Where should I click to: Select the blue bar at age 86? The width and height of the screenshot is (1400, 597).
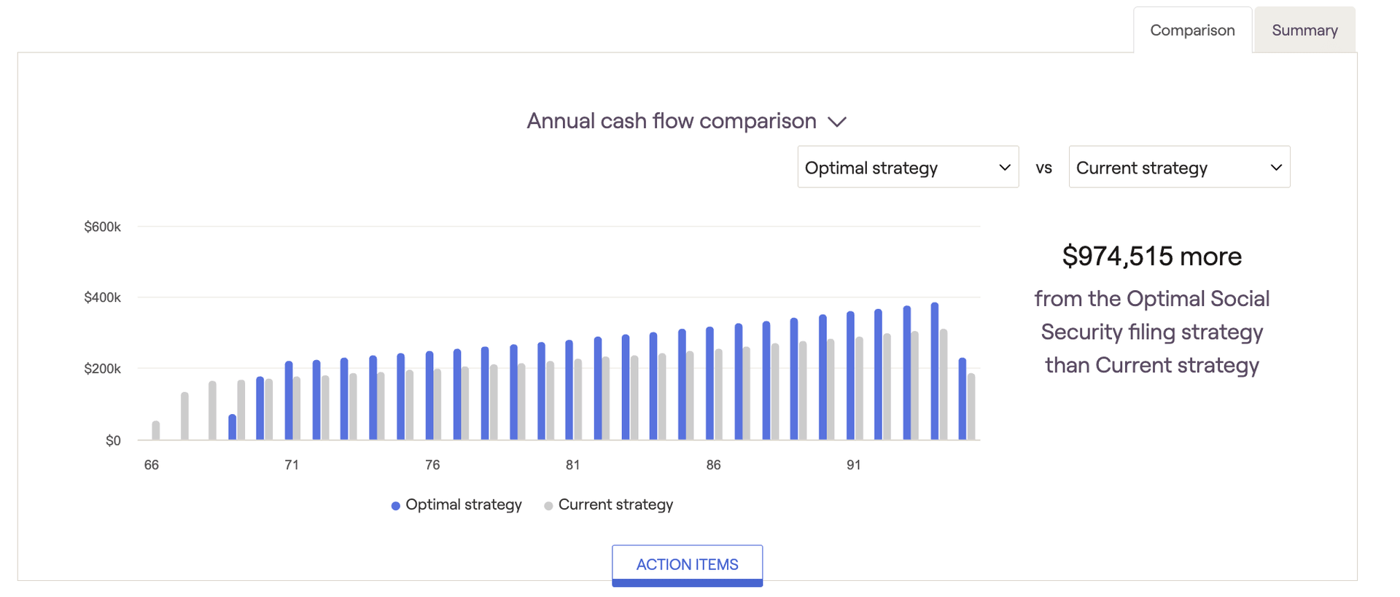(710, 383)
